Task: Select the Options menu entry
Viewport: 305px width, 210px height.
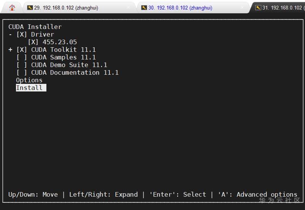Action: 29,80
